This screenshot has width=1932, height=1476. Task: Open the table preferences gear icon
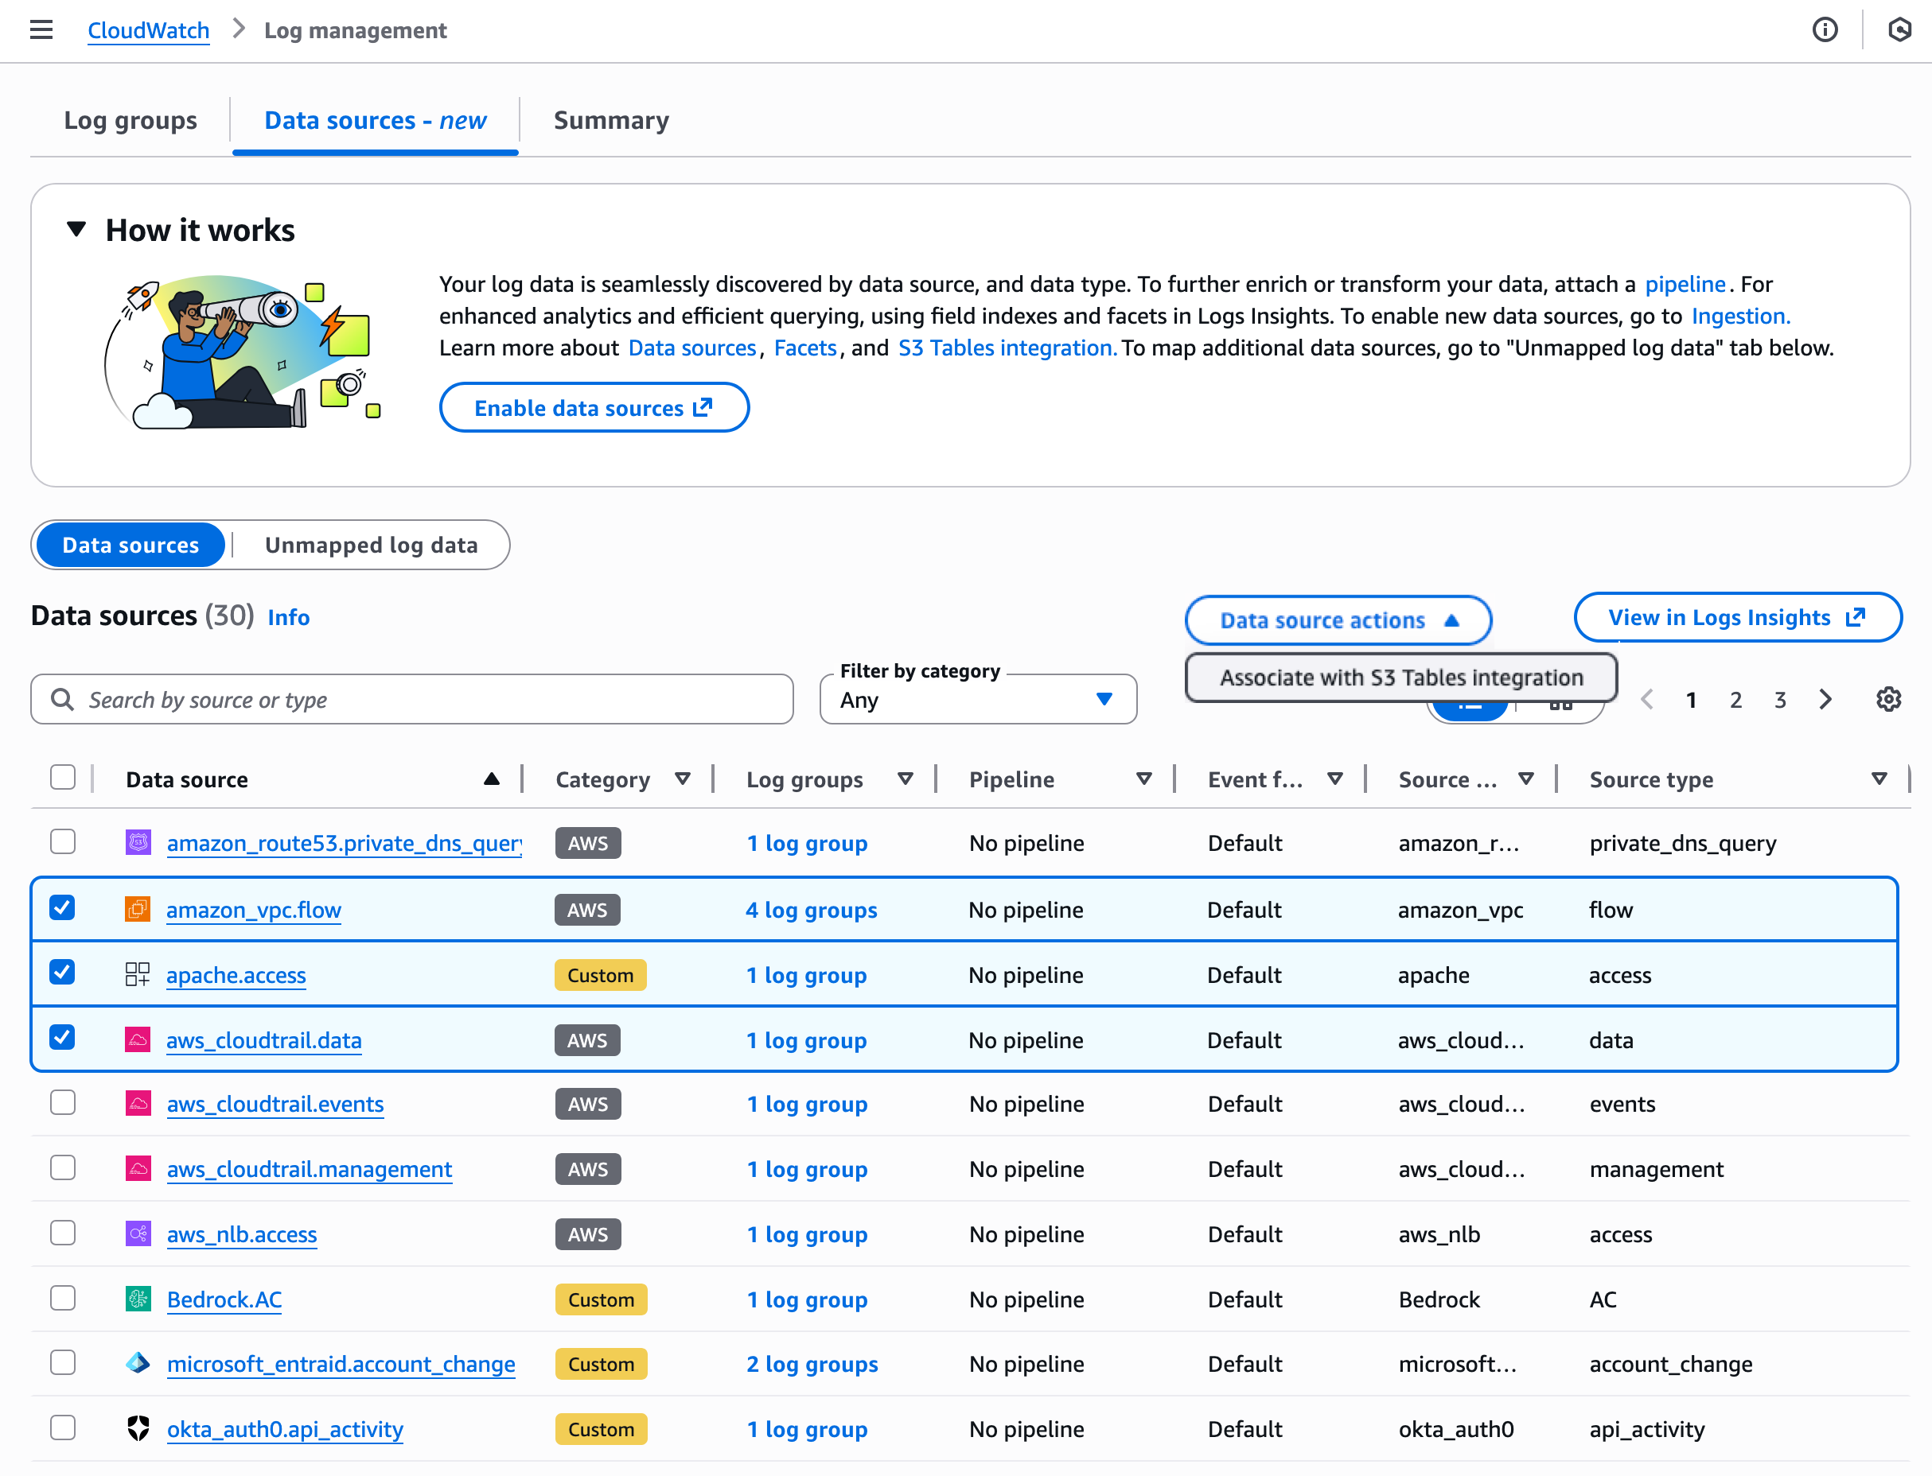pyautogui.click(x=1888, y=699)
